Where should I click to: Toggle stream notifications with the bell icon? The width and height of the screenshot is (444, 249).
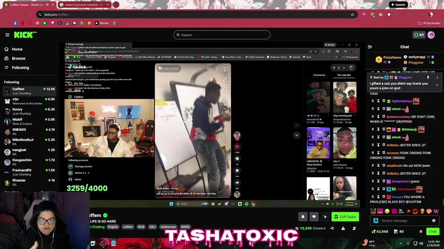point(303,217)
